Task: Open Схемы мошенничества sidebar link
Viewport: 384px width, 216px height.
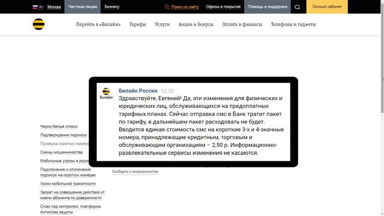Action: coord(61,152)
